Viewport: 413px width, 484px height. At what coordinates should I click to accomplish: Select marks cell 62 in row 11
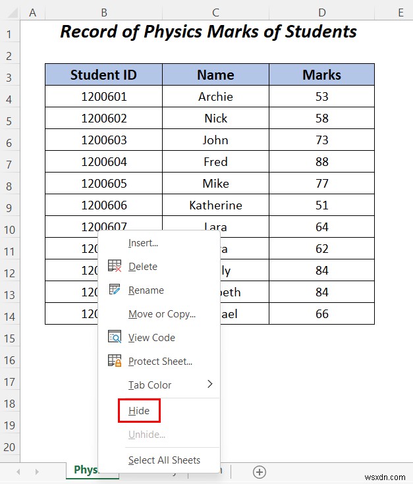tap(321, 248)
